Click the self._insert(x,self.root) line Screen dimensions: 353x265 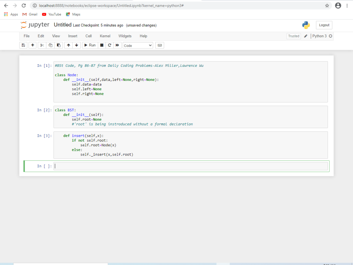pos(107,155)
